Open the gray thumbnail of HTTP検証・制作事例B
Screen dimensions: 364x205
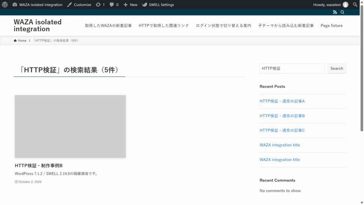pyautogui.click(x=70, y=126)
